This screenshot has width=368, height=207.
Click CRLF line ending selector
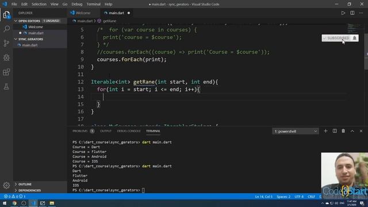click(311, 197)
